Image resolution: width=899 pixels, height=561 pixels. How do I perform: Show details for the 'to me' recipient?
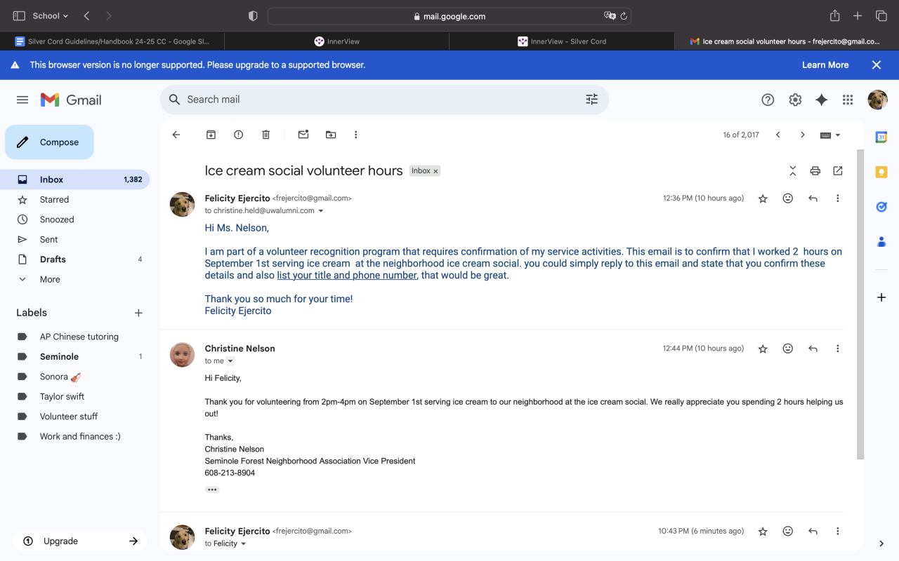(x=230, y=361)
